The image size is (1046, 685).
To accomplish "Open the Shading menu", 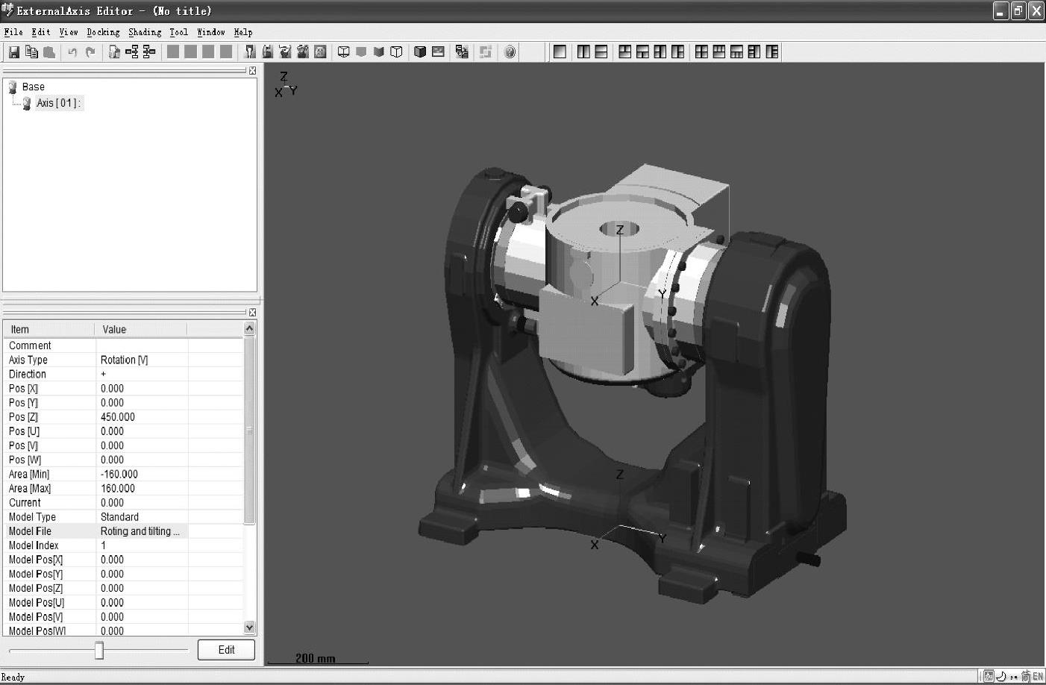I will pos(144,32).
